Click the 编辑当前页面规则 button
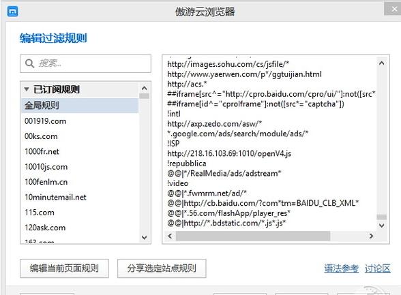This screenshot has width=401, height=295. (64, 268)
